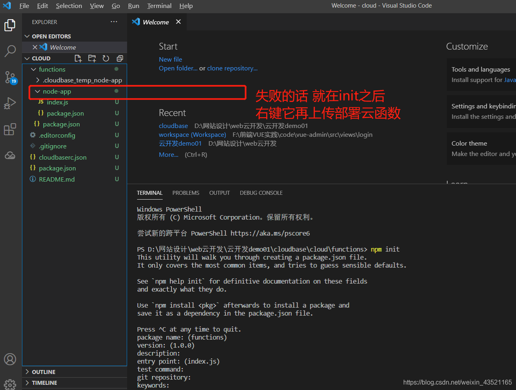Open the Manage gear icon
The width and height of the screenshot is (516, 390).
pyautogui.click(x=10, y=384)
